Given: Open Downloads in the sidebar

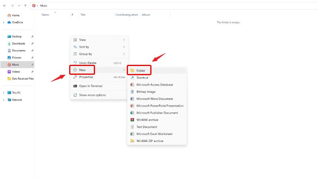Looking at the screenshot, I should click(18, 43).
